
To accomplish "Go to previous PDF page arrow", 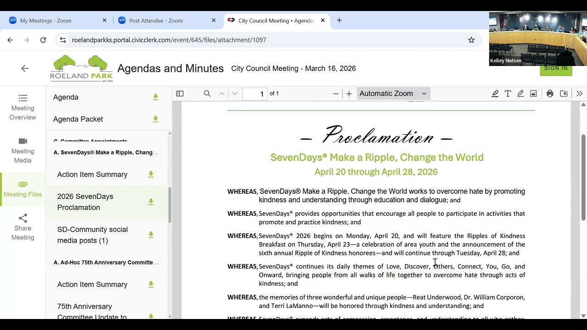I will click(x=222, y=93).
